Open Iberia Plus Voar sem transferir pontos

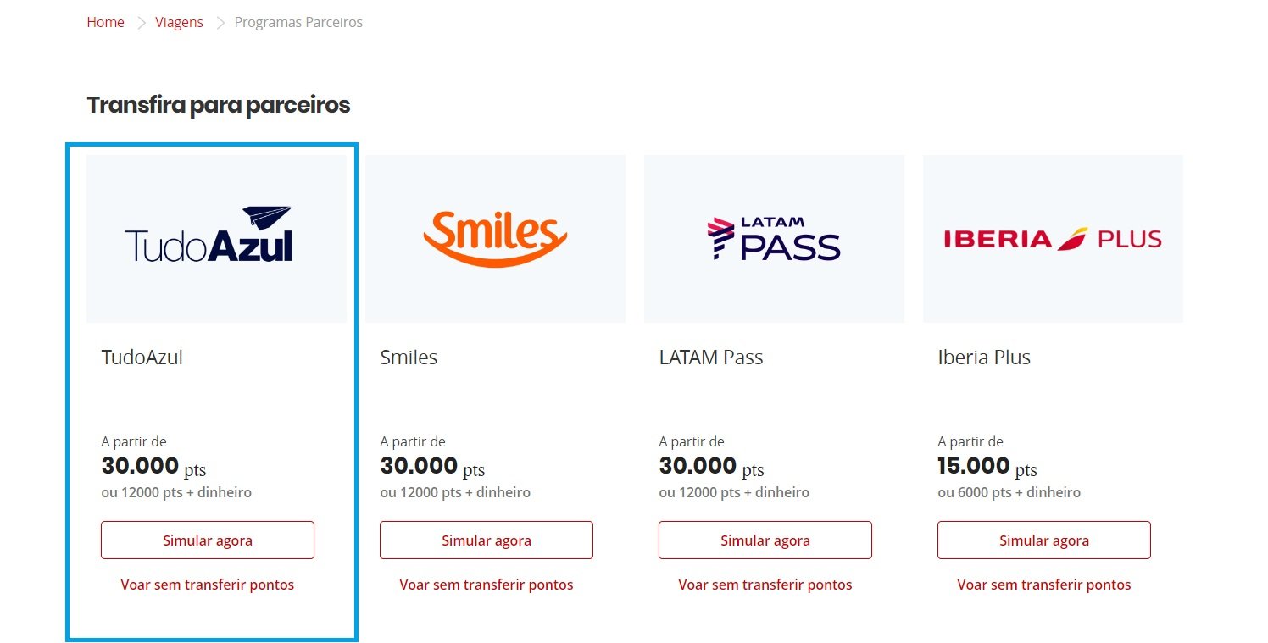(1044, 585)
